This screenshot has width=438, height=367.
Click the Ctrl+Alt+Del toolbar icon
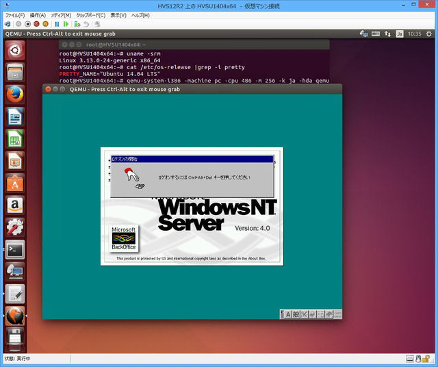point(8,25)
